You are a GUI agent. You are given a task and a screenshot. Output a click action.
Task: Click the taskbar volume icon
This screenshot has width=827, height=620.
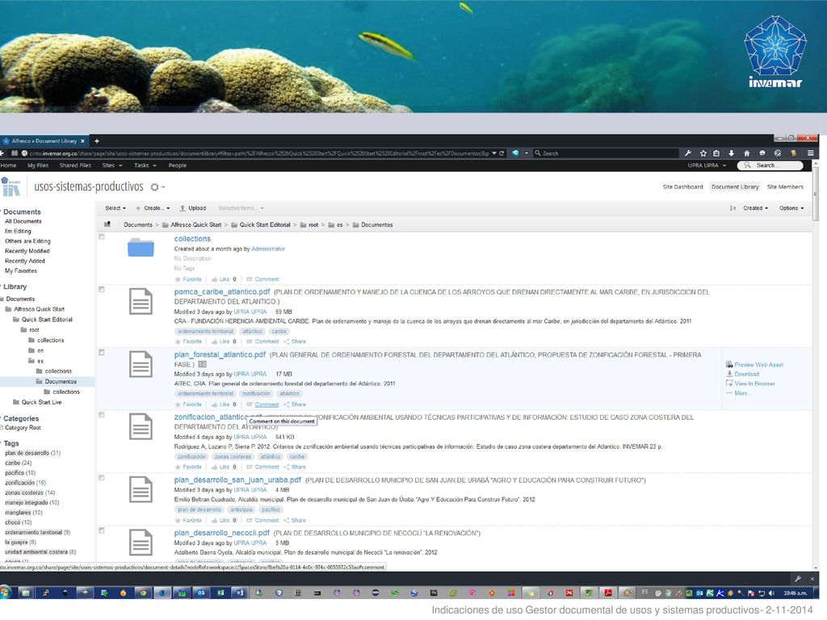tap(771, 593)
